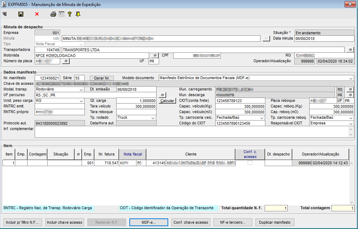Click the Inf. complementar text field
This screenshot has height=229, width=358.
click(191, 132)
